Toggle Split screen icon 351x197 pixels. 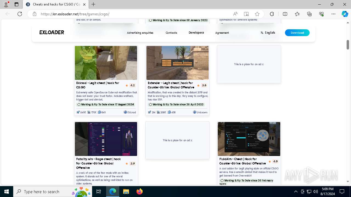click(x=285, y=14)
